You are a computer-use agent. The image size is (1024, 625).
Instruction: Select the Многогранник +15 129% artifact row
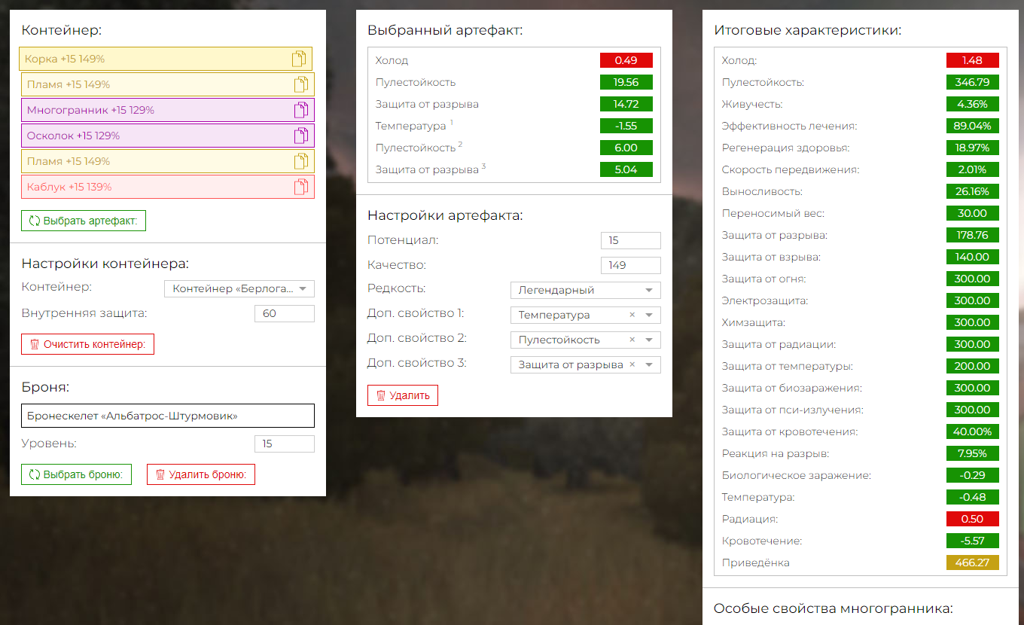click(168, 110)
